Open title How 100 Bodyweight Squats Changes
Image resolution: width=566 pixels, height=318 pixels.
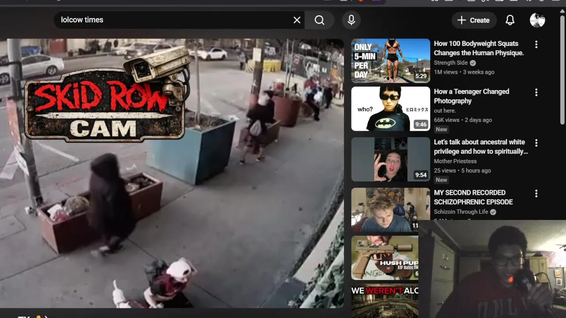479,48
